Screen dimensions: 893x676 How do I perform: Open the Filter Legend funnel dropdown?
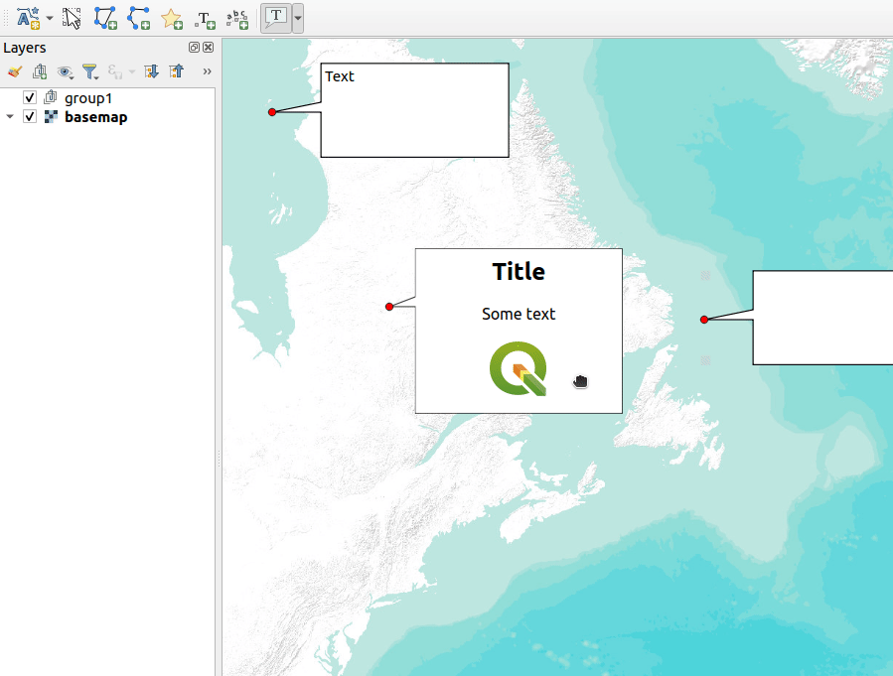coord(90,71)
